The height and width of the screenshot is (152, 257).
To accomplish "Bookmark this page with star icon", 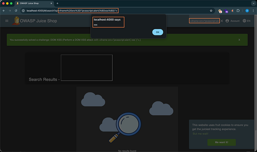I will click(x=211, y=11).
